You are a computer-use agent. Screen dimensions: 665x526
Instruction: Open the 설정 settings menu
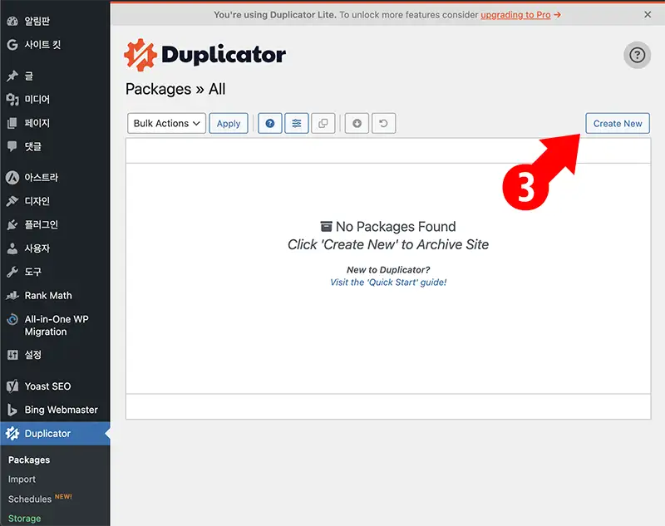tap(55, 355)
